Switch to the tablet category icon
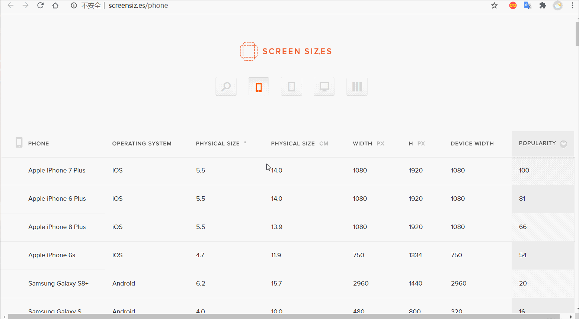The width and height of the screenshot is (579, 319). pyautogui.click(x=291, y=87)
